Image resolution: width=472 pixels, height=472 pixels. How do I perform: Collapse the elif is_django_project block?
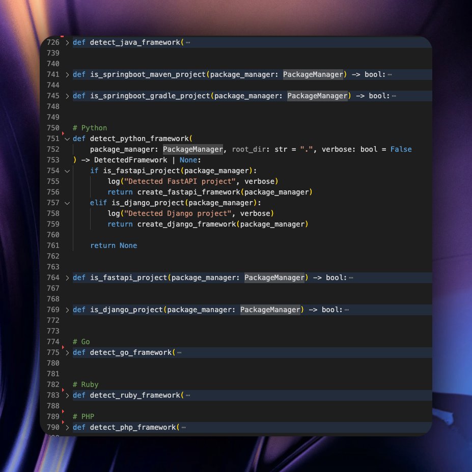click(x=67, y=203)
